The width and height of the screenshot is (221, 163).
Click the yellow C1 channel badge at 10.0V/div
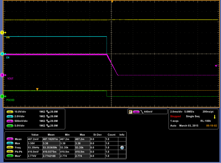(x=10, y=111)
